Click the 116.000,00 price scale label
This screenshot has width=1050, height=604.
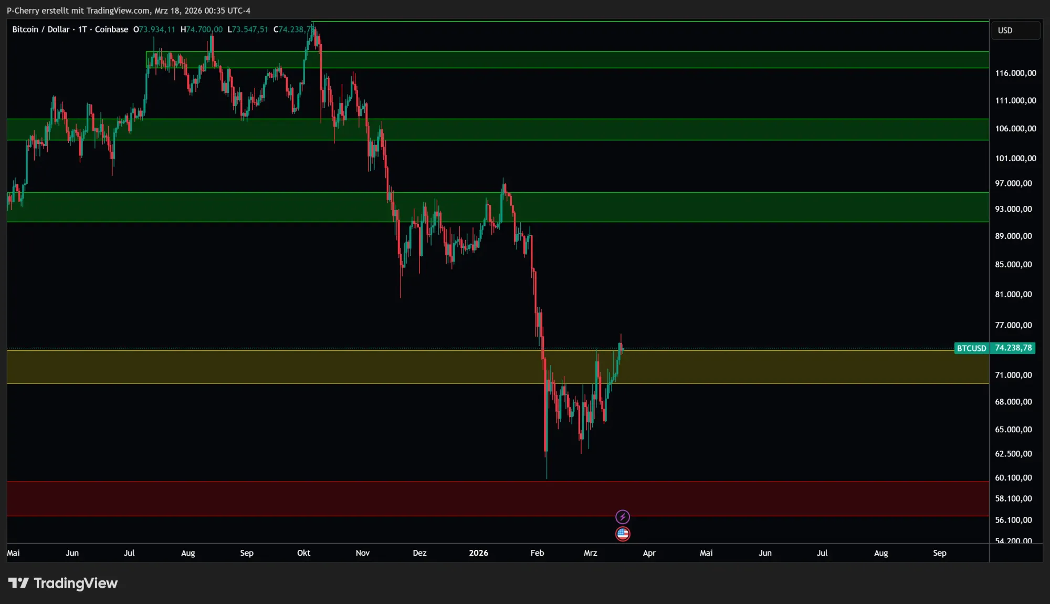click(x=1015, y=73)
